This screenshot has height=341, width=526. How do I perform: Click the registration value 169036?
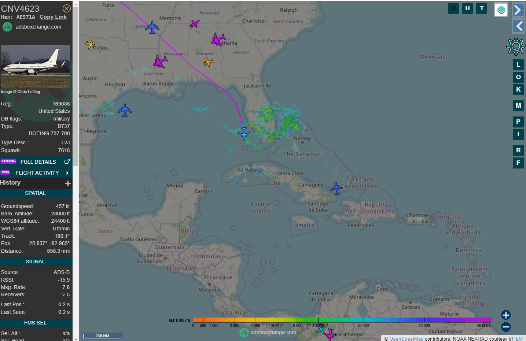coord(61,104)
